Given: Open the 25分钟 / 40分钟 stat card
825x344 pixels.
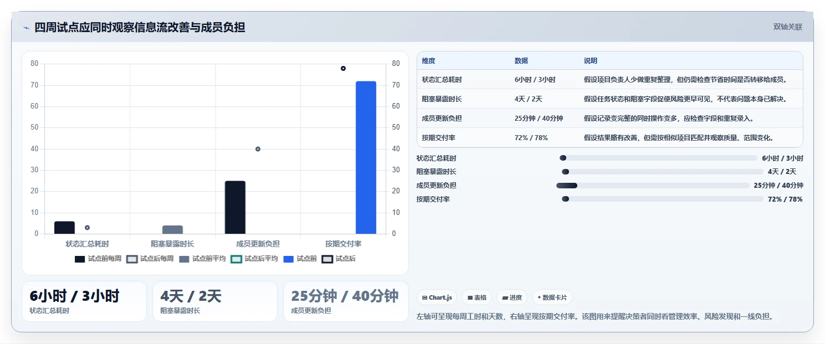Looking at the screenshot, I should [x=346, y=301].
